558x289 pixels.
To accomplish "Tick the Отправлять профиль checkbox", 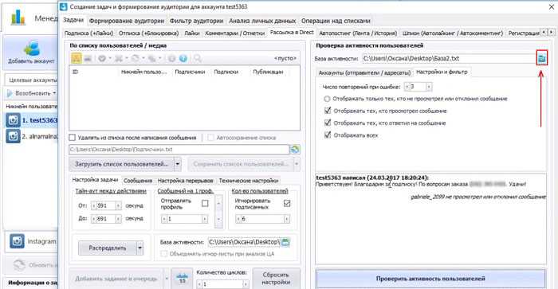I will click(205, 203).
